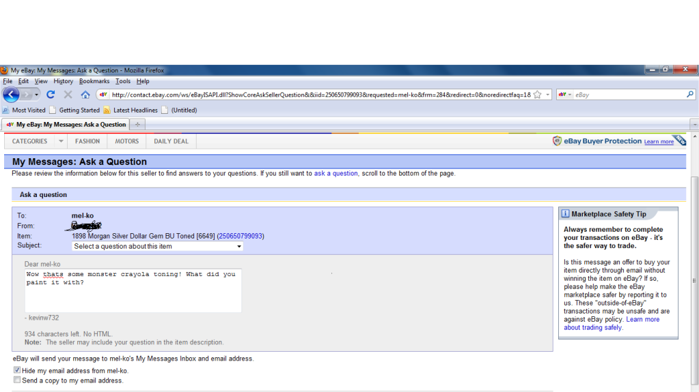Toggle Hide my email address from mel-ko
699x392 pixels.
17,370
